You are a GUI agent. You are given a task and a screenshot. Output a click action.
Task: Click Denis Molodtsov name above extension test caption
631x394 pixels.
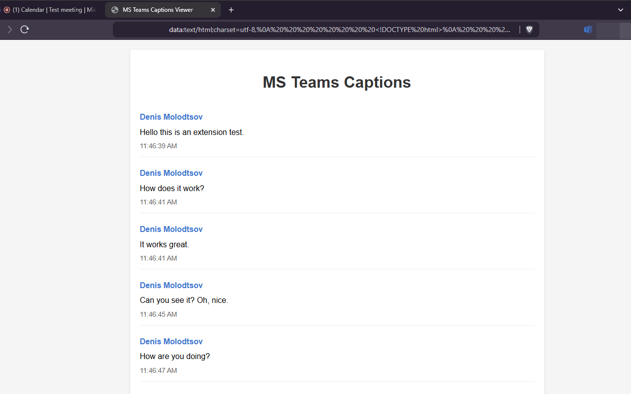[171, 117]
